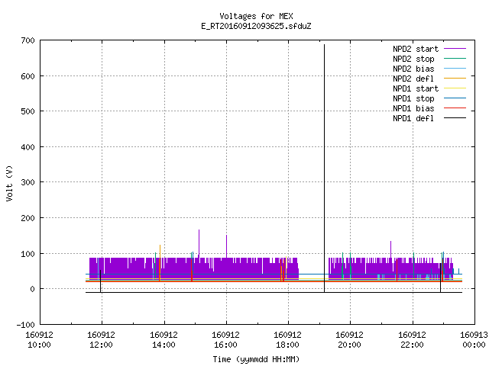Click the 600 y-axis tick label

28,76
